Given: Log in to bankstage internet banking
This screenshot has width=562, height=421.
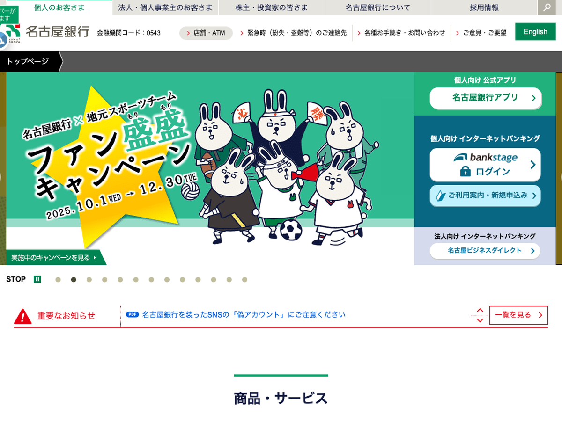Looking at the screenshot, I should tap(485, 165).
